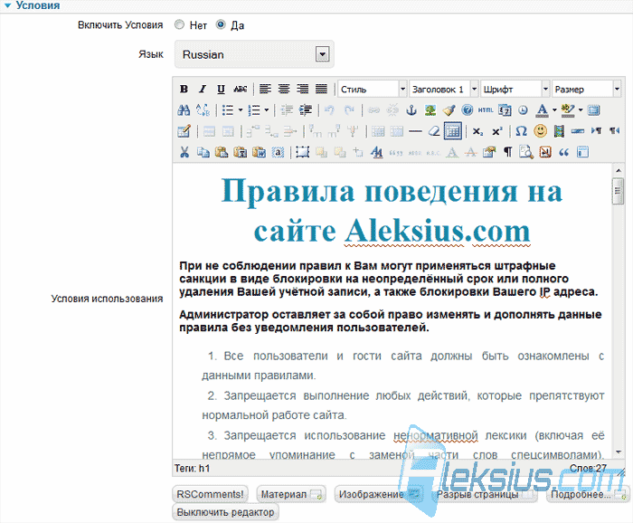Increase the paragraph indent
The image size is (633, 523).
point(306,109)
